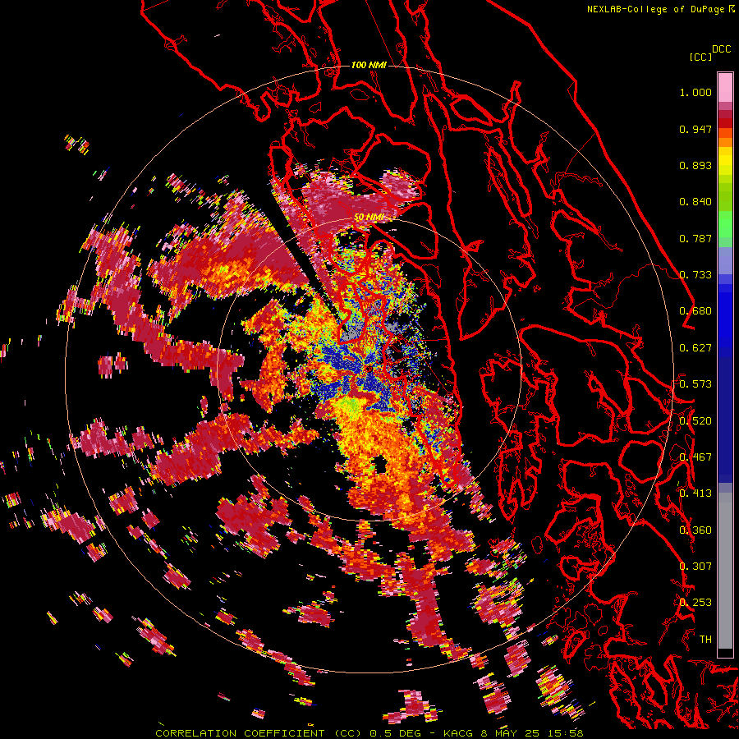Screen dimensions: 739x739
Task: Select the 0.307 scale value
Action: tap(695, 567)
